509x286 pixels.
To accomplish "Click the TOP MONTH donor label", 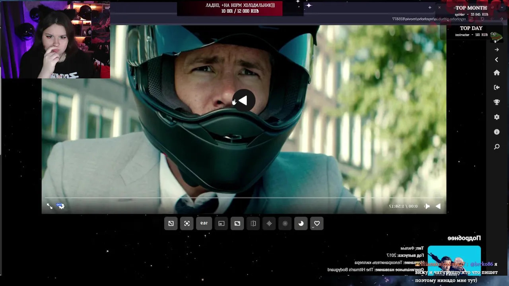I will click(471, 8).
